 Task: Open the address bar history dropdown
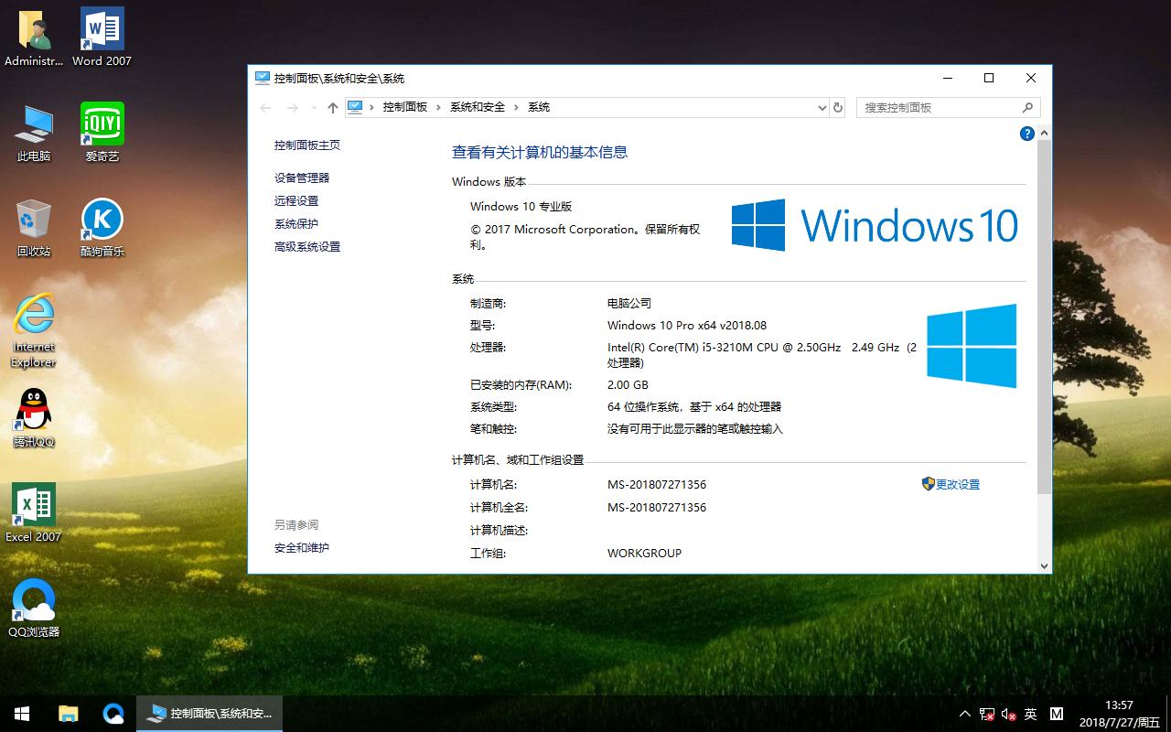[822, 107]
